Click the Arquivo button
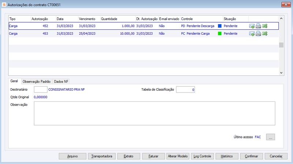Image resolution: width=293 pixels, height=164 pixels. (73, 156)
